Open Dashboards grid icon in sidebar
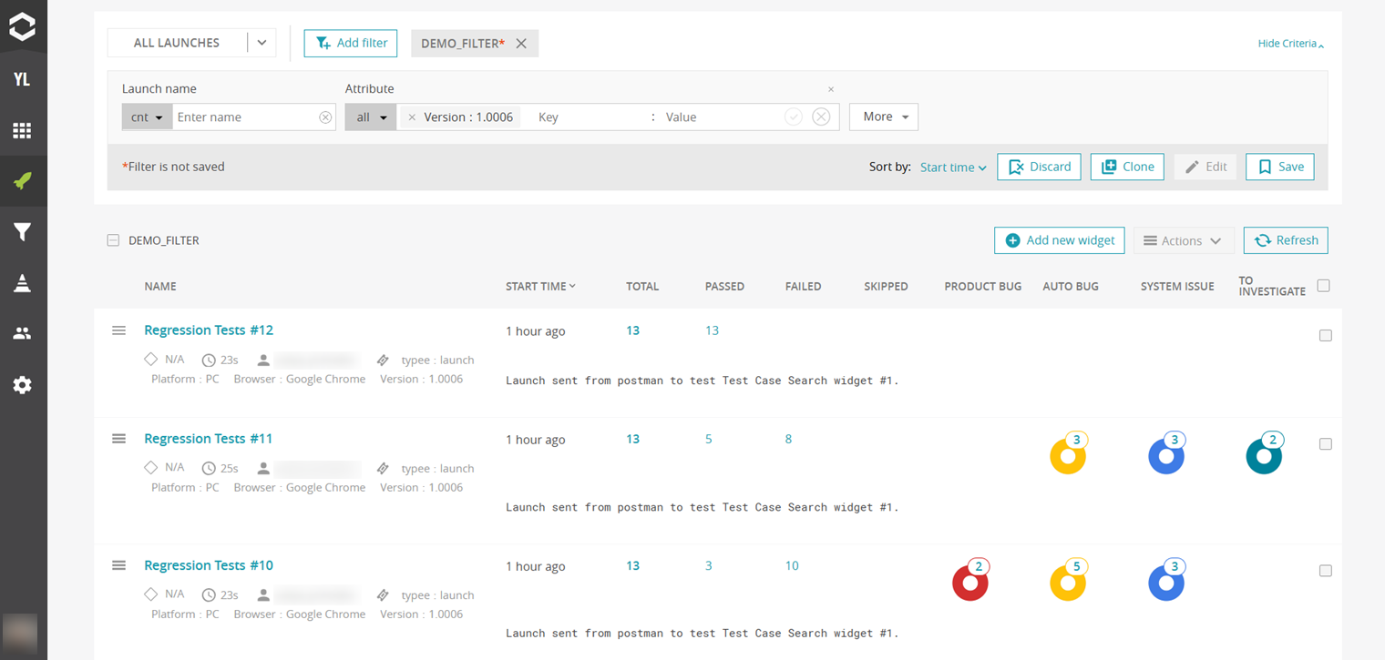Image resolution: width=1385 pixels, height=660 pixels. pyautogui.click(x=22, y=131)
